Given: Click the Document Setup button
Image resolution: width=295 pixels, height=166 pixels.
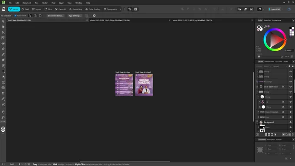Looking at the screenshot, I should click(x=56, y=16).
